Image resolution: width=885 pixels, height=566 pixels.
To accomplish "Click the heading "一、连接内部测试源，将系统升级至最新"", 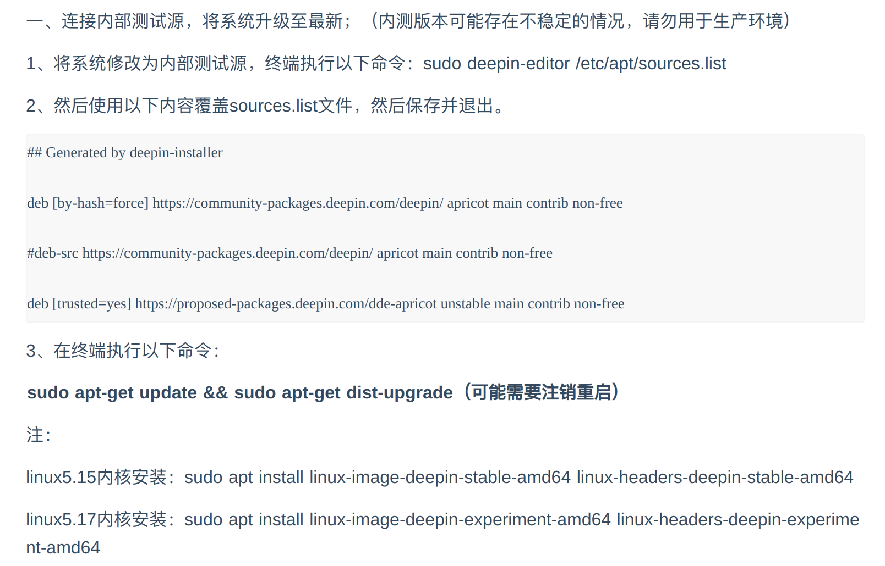I will click(x=184, y=21).
